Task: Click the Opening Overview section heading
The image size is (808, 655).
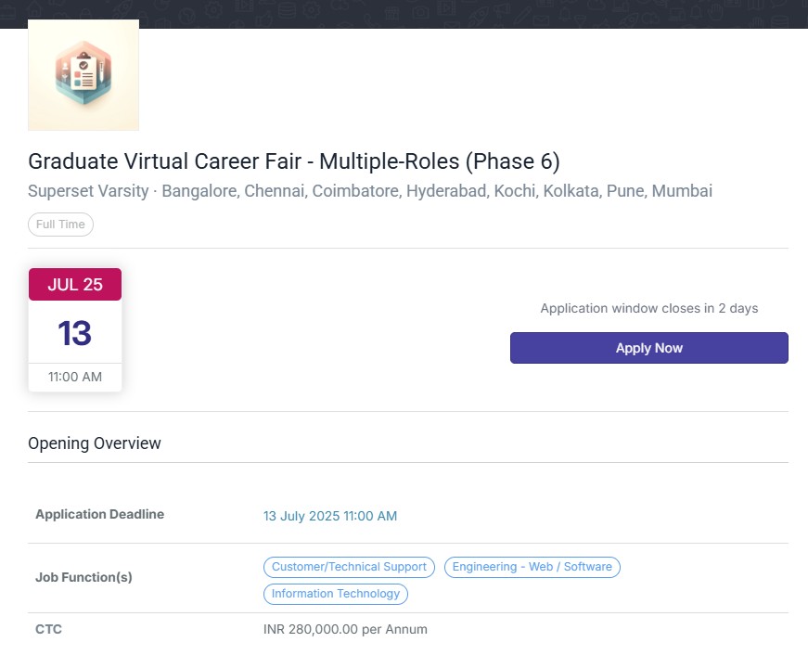Action: tap(95, 443)
